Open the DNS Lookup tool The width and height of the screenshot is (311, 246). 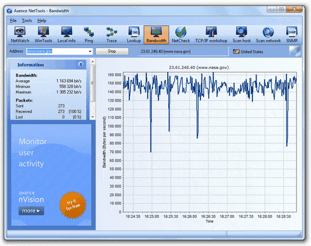[134, 35]
